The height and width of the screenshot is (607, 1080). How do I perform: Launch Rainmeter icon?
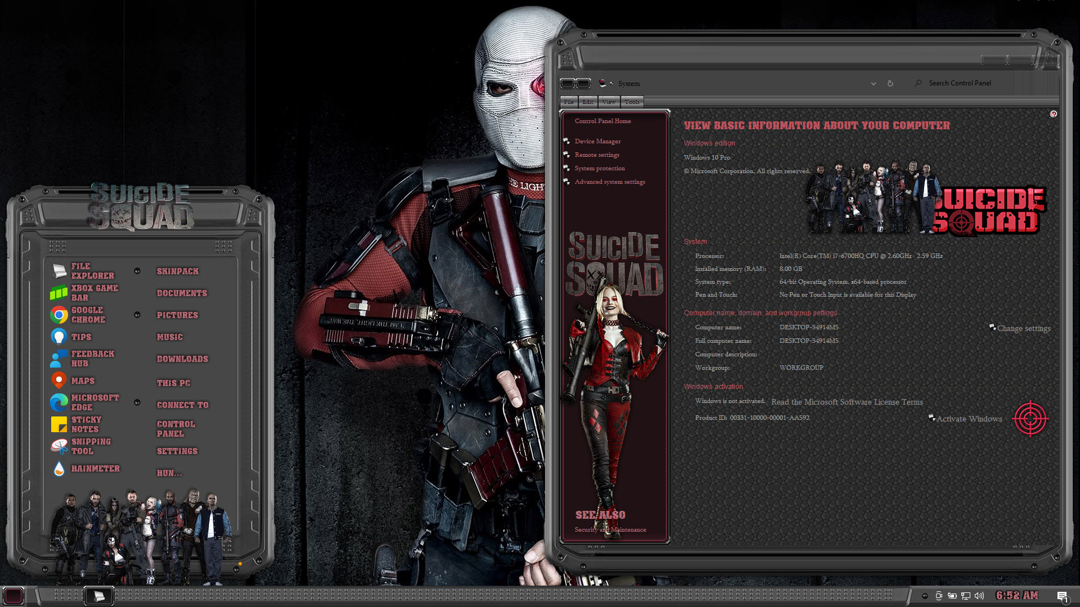tap(58, 468)
